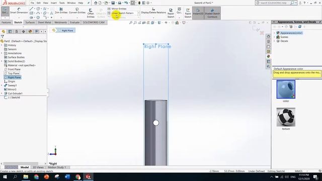Select the Sketch Fillet tool
The width and height of the screenshot is (322, 181).
(45, 18)
